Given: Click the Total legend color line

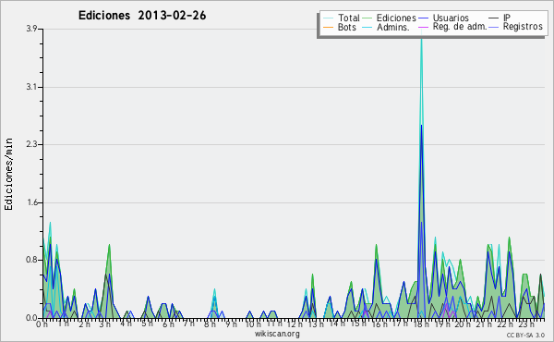Looking at the screenshot, I should 328,18.
